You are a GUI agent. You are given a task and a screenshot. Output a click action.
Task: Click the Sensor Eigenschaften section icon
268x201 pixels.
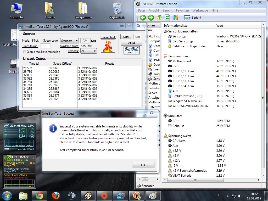166,31
